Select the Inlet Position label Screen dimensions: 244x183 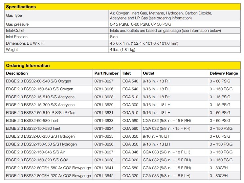tap(17, 37)
